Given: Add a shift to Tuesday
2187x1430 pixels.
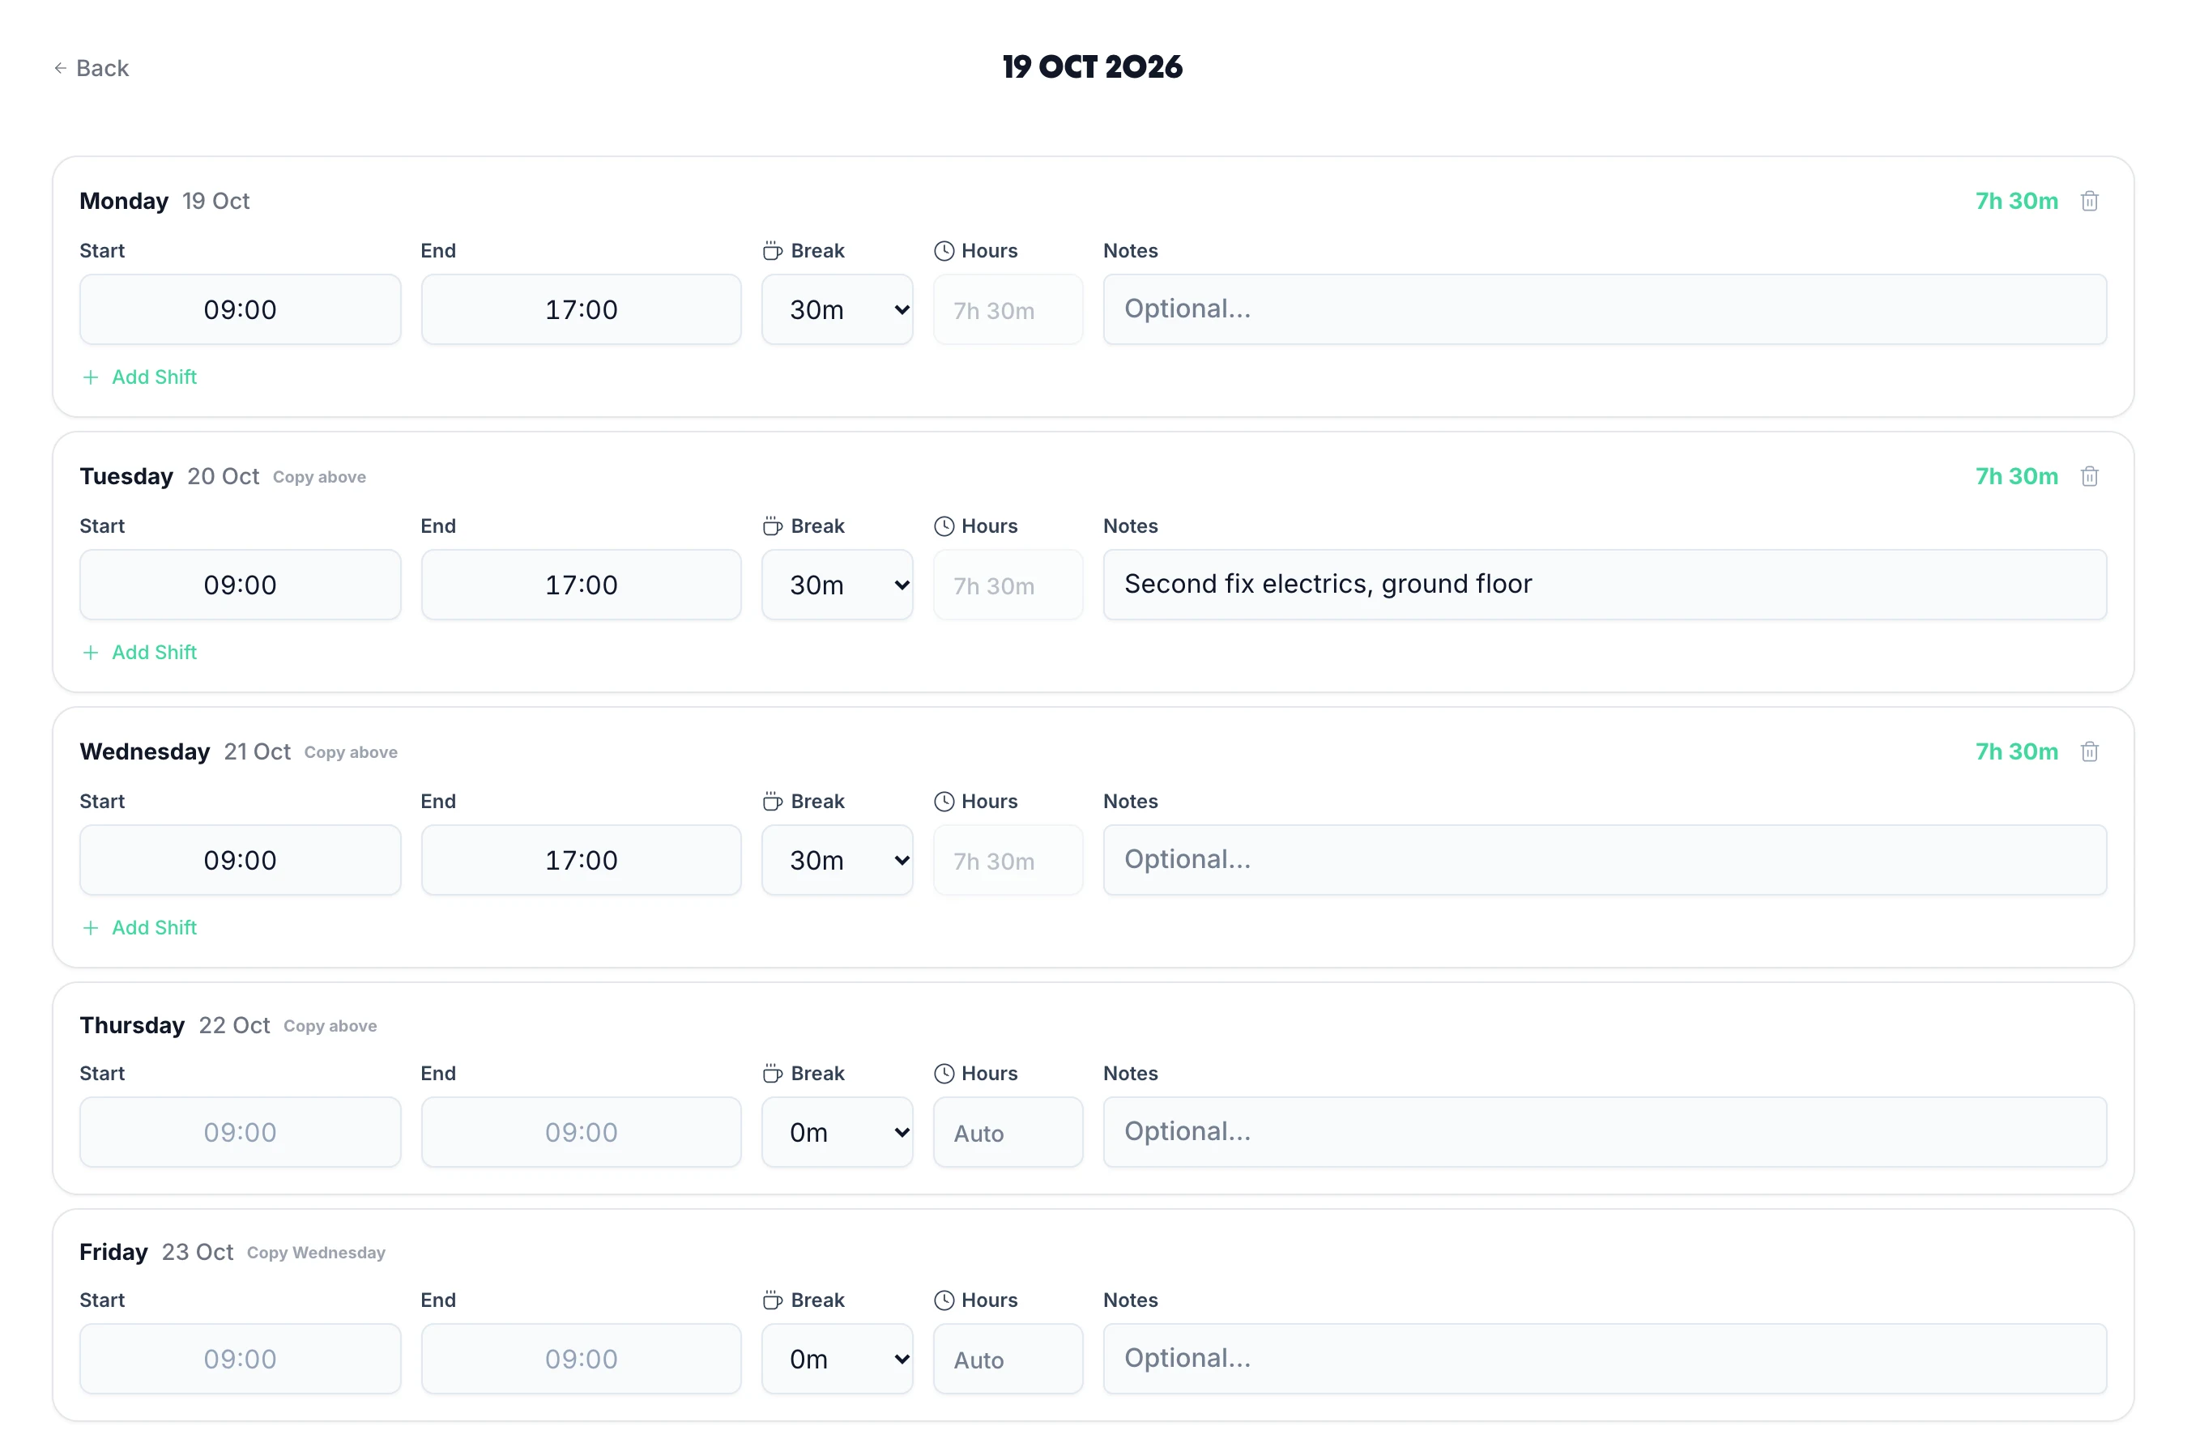Looking at the screenshot, I should tap(139, 653).
